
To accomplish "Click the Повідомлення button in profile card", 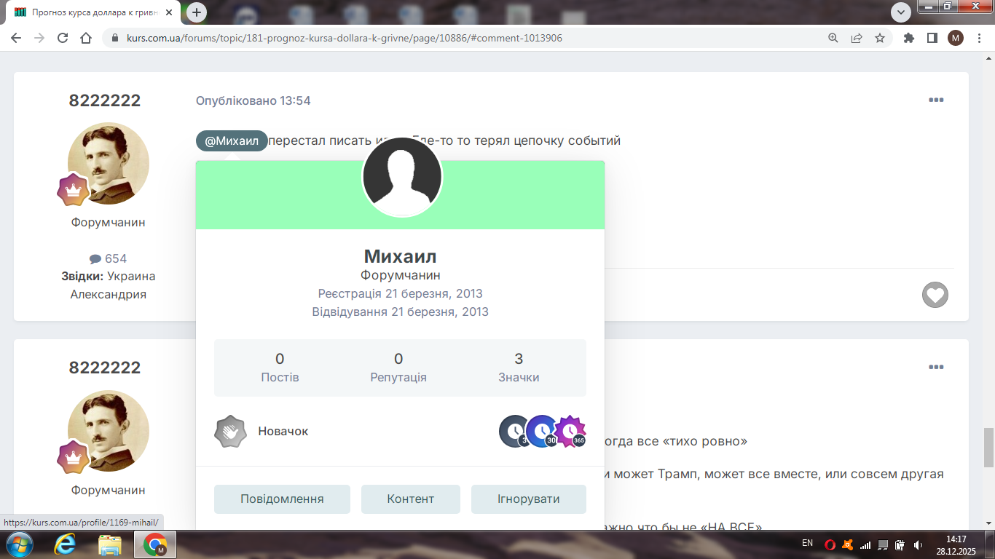I will pyautogui.click(x=282, y=499).
